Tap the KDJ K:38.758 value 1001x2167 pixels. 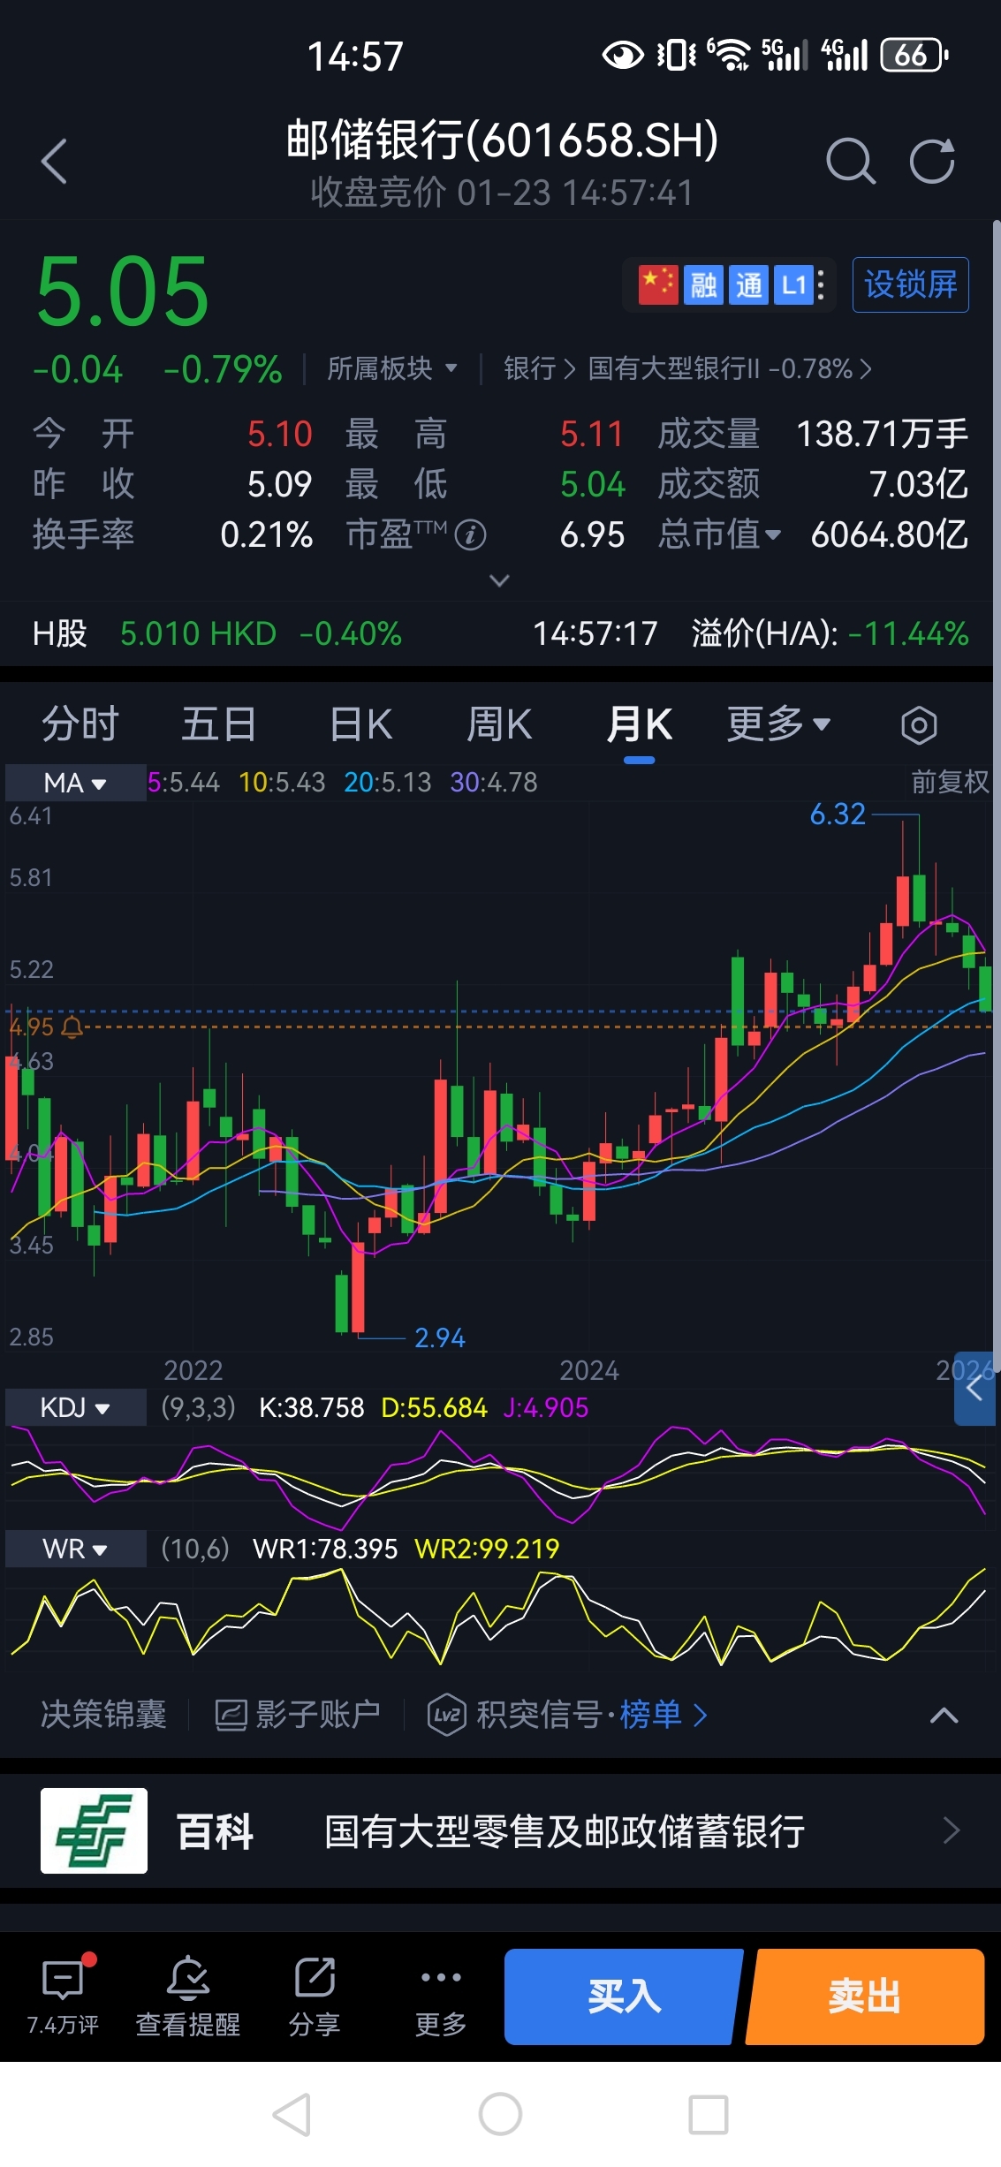tap(311, 1407)
